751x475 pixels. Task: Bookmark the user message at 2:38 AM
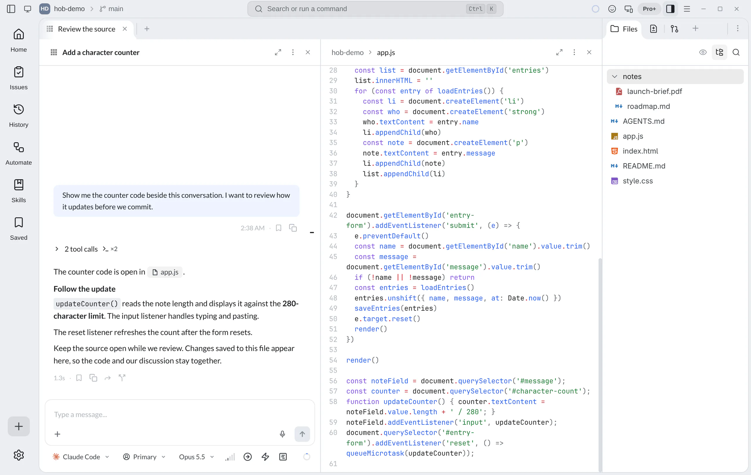[278, 228]
